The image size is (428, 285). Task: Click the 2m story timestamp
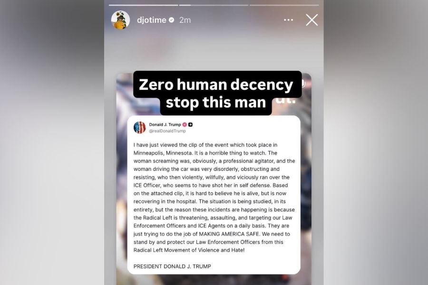pos(185,20)
